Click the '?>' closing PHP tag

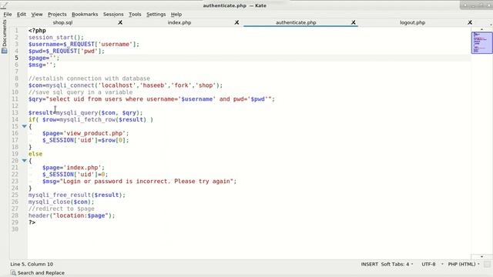(x=32, y=222)
